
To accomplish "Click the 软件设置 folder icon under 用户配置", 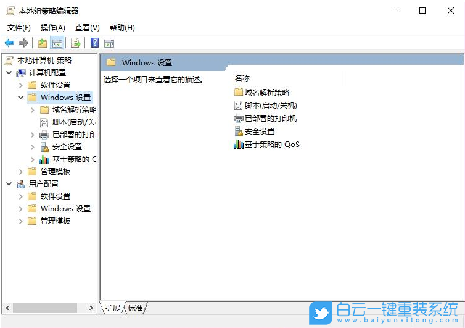I will coord(32,196).
